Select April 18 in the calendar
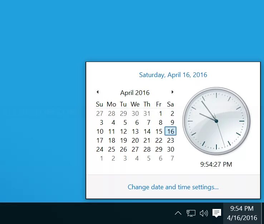This screenshot has height=224, width=264. click(112, 140)
